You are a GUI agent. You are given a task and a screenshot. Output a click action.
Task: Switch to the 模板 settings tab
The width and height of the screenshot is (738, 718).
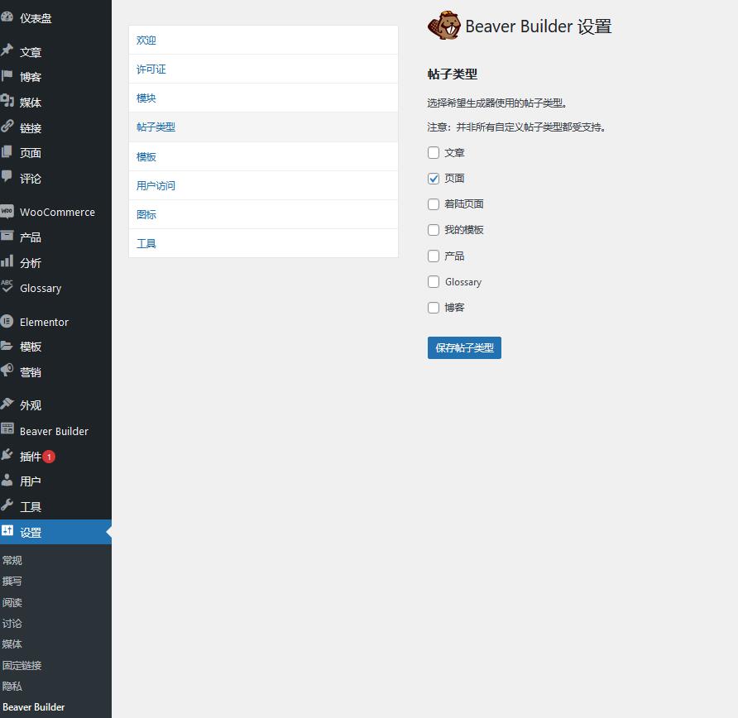click(263, 156)
